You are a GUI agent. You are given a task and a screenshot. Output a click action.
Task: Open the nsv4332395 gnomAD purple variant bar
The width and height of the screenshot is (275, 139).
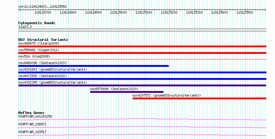(x=142, y=85)
